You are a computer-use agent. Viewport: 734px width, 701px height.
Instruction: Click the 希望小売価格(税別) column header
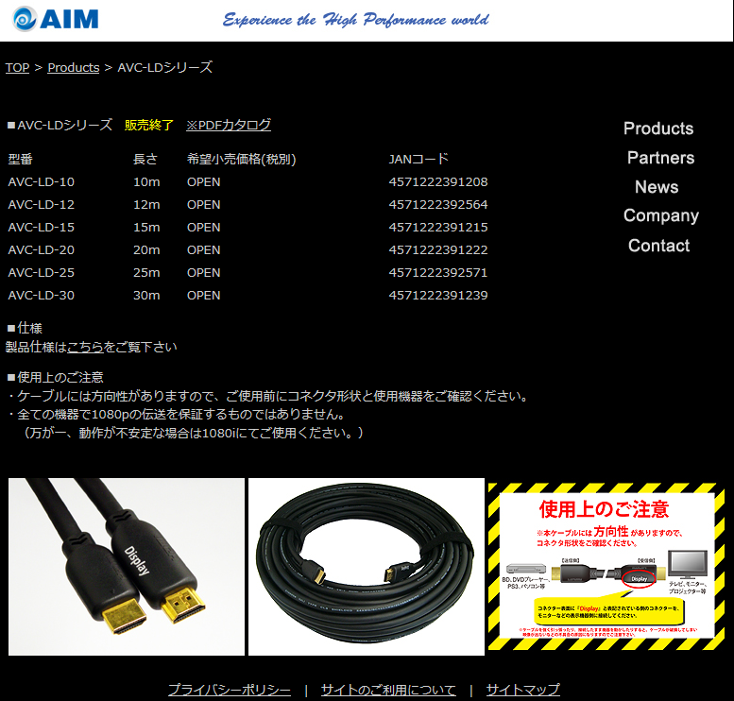click(242, 160)
